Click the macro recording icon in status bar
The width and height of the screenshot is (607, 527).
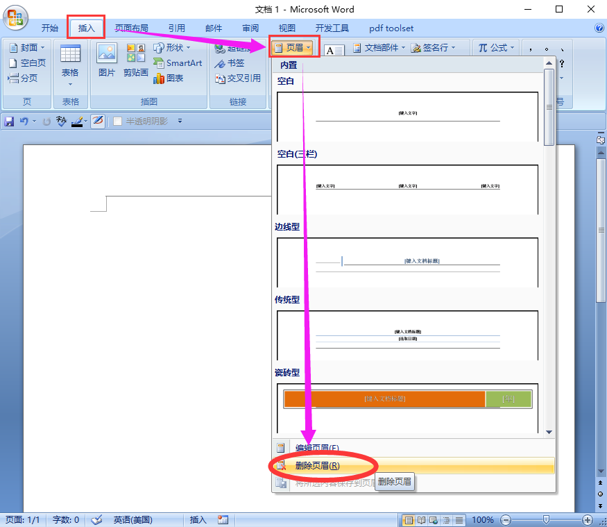click(x=223, y=519)
